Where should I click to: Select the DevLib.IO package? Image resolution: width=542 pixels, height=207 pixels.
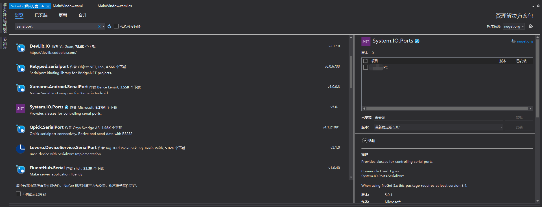pyautogui.click(x=179, y=49)
